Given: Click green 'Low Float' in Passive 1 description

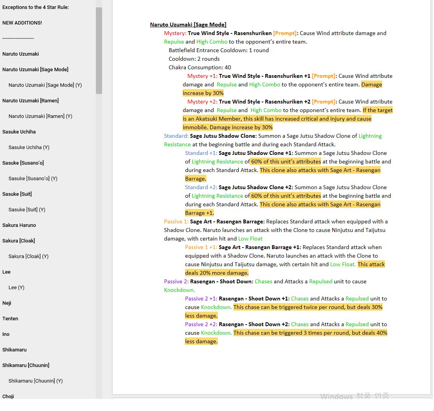Looking at the screenshot, I should tap(250, 239).
